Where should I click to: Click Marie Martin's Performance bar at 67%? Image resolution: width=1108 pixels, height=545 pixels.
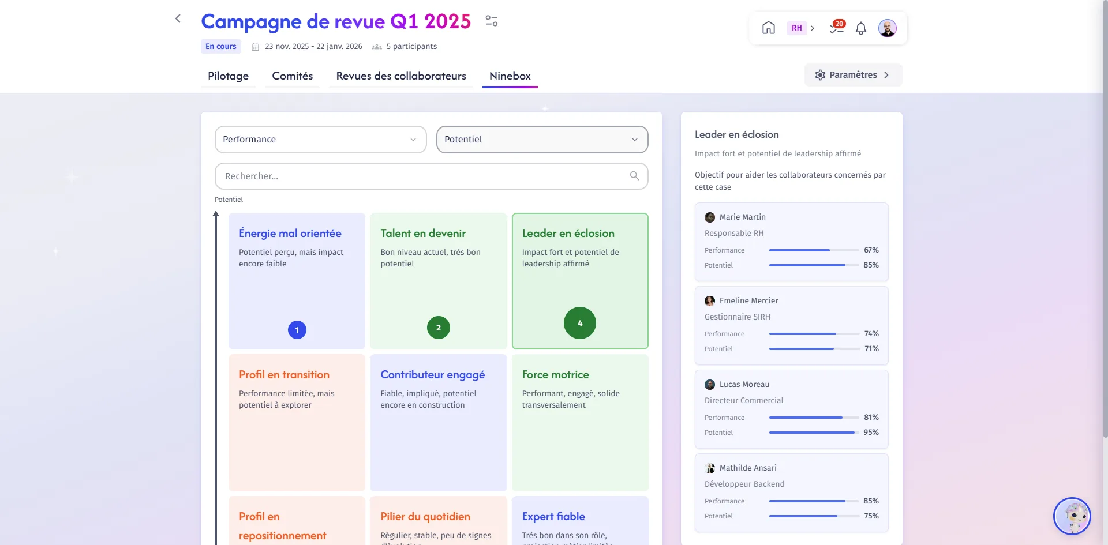pyautogui.click(x=814, y=250)
